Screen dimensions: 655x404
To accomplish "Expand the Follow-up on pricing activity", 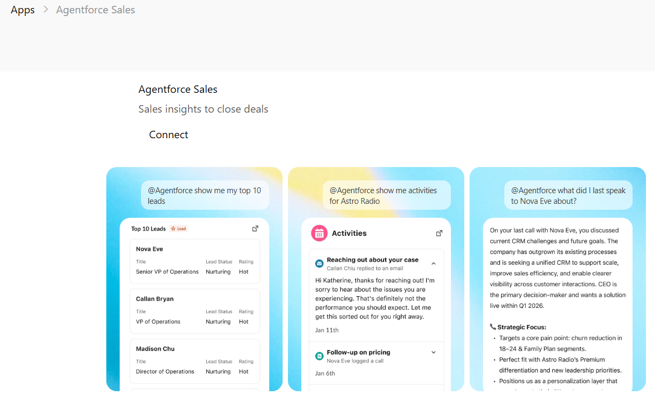I will (x=433, y=352).
